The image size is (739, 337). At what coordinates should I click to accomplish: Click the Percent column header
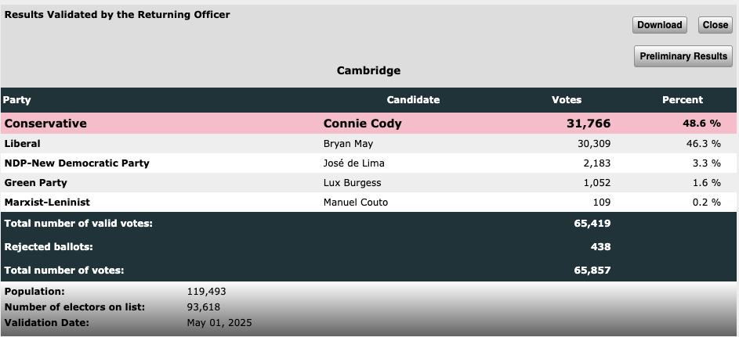682,99
